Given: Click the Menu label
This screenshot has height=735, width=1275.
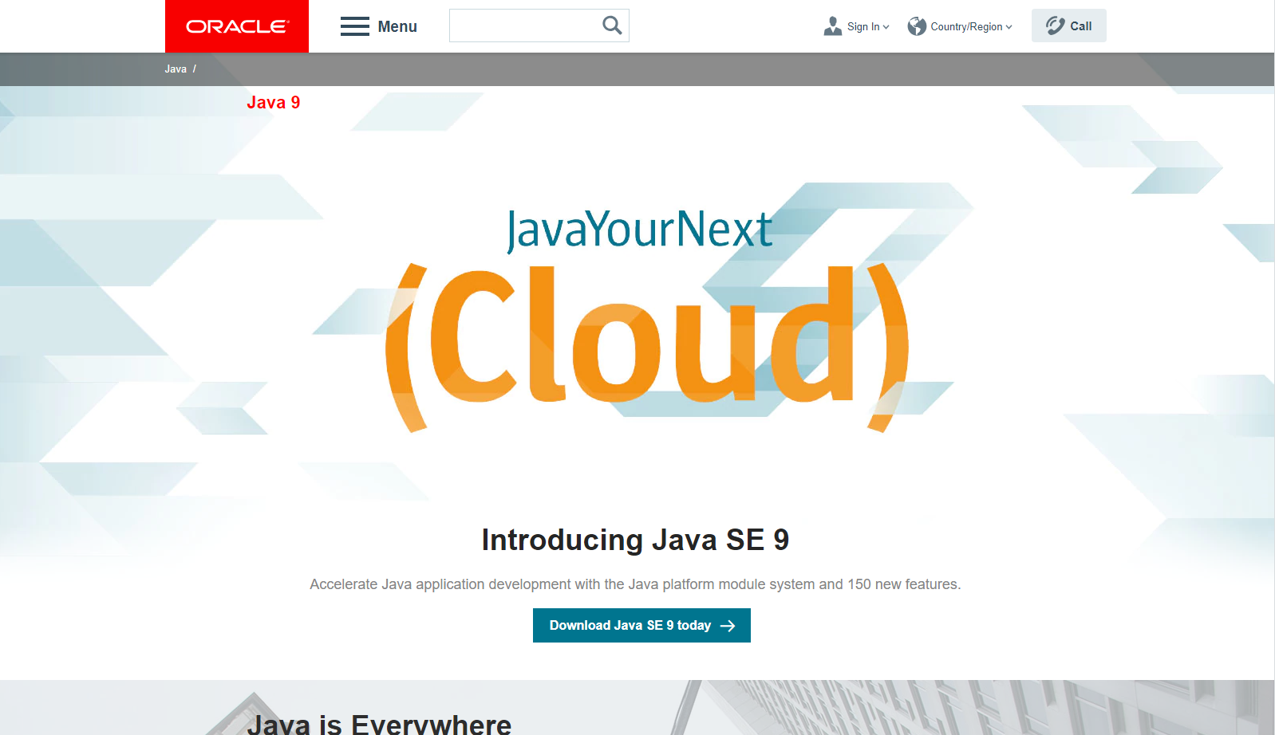Looking at the screenshot, I should click(397, 26).
